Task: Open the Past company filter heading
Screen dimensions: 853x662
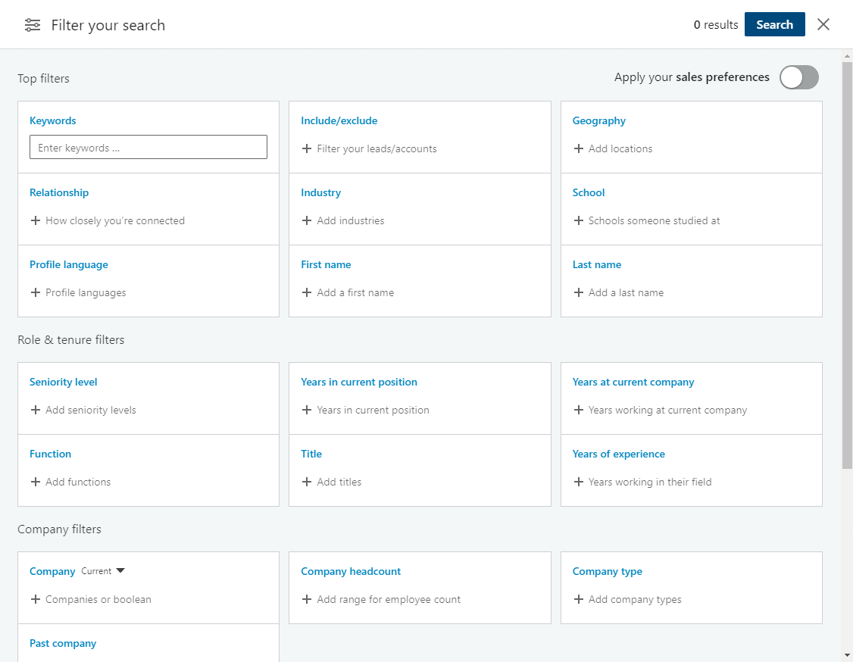Action: (63, 644)
